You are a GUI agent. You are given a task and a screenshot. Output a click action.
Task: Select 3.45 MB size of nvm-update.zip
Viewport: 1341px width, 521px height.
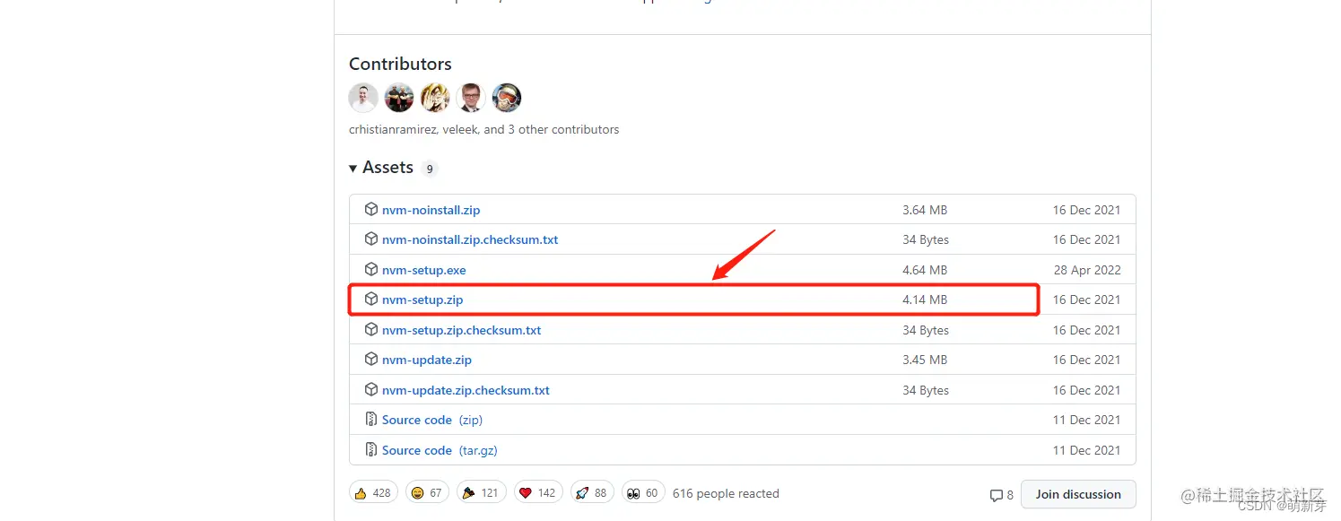click(x=925, y=360)
